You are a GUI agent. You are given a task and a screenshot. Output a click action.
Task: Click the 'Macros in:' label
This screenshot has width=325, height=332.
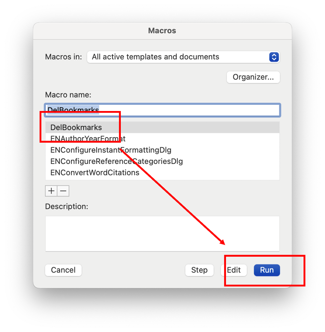pyautogui.click(x=64, y=57)
